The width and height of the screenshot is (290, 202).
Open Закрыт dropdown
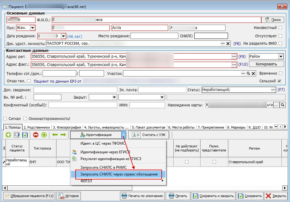(x=114, y=97)
